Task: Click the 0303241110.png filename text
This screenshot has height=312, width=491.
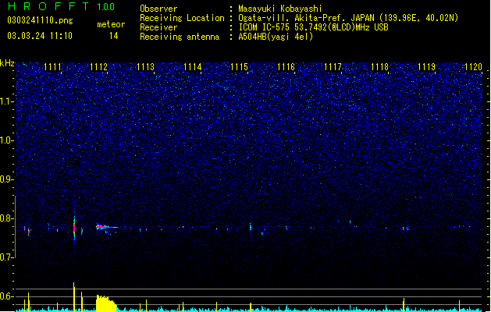Action: tap(40, 20)
